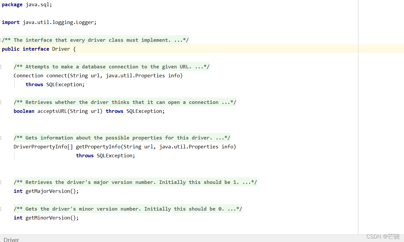Screen dimensions: 404x242
Task: Click the 'DriverPropertyInfo[]' return type
Action: click(x=43, y=147)
